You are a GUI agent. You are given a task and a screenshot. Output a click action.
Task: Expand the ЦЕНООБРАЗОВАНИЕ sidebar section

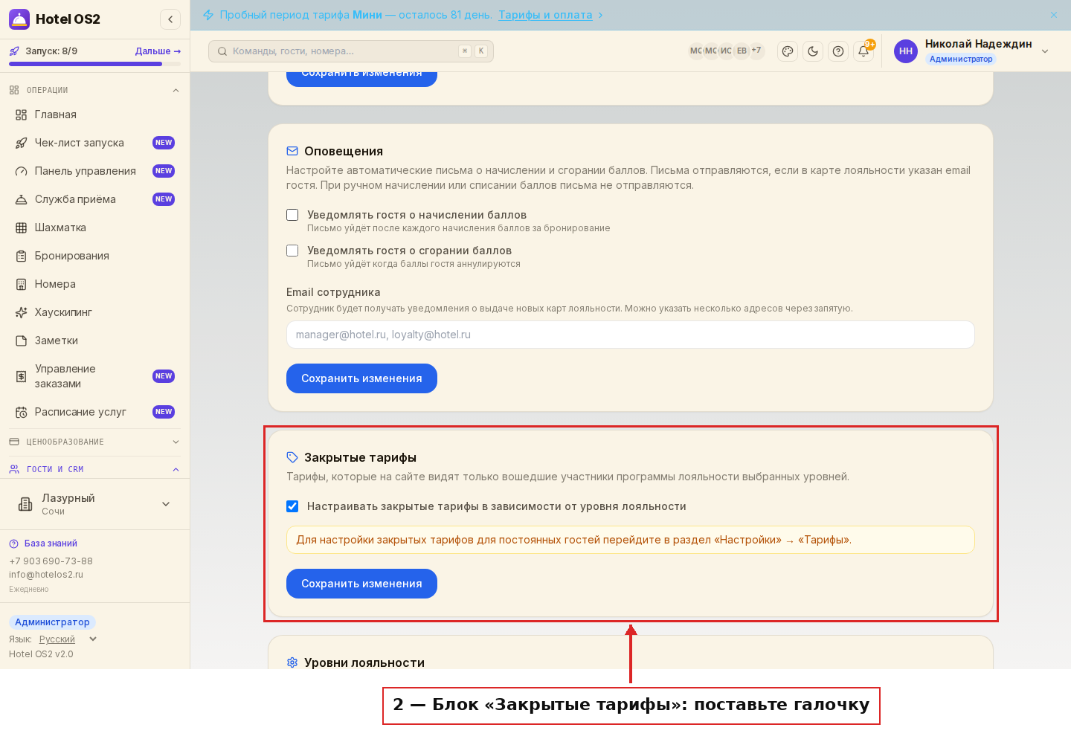coord(94,442)
